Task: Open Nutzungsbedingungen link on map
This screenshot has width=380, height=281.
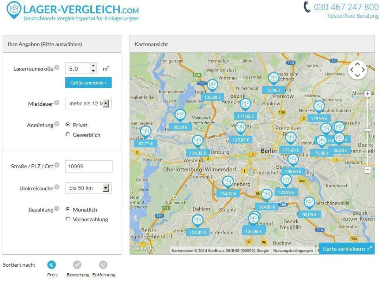Action: point(293,250)
